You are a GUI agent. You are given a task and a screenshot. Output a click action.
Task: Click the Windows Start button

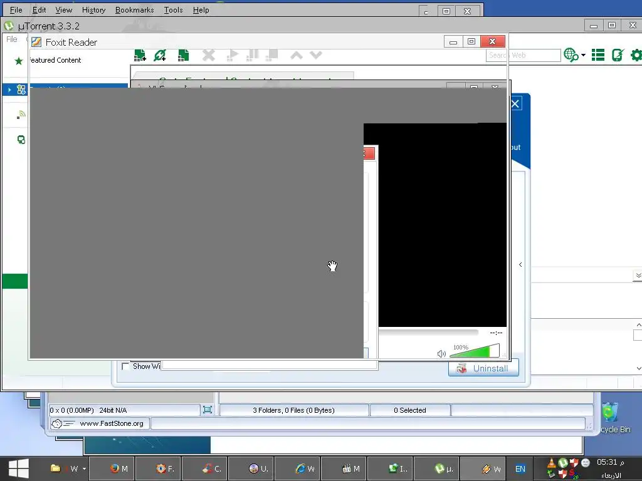point(19,468)
